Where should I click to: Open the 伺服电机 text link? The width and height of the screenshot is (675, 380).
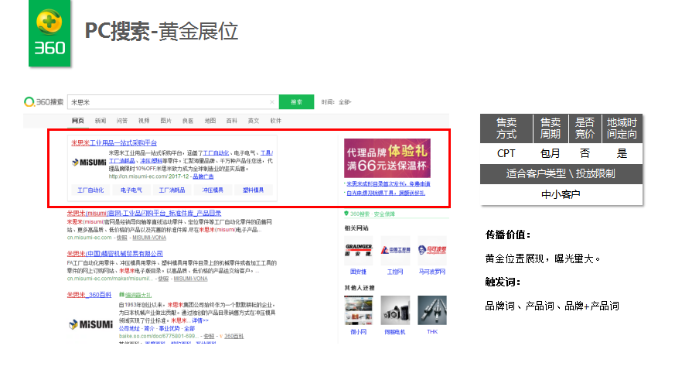(x=395, y=332)
